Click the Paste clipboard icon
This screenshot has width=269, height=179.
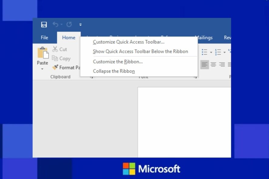click(x=43, y=53)
